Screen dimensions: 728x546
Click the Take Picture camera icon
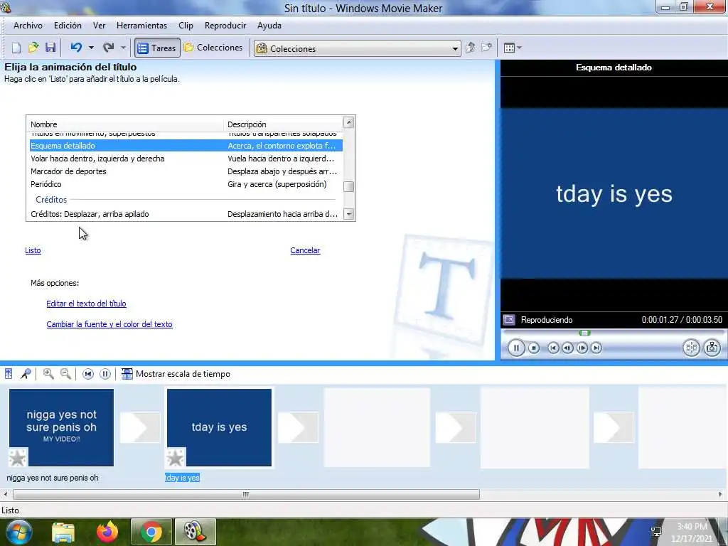coord(712,348)
